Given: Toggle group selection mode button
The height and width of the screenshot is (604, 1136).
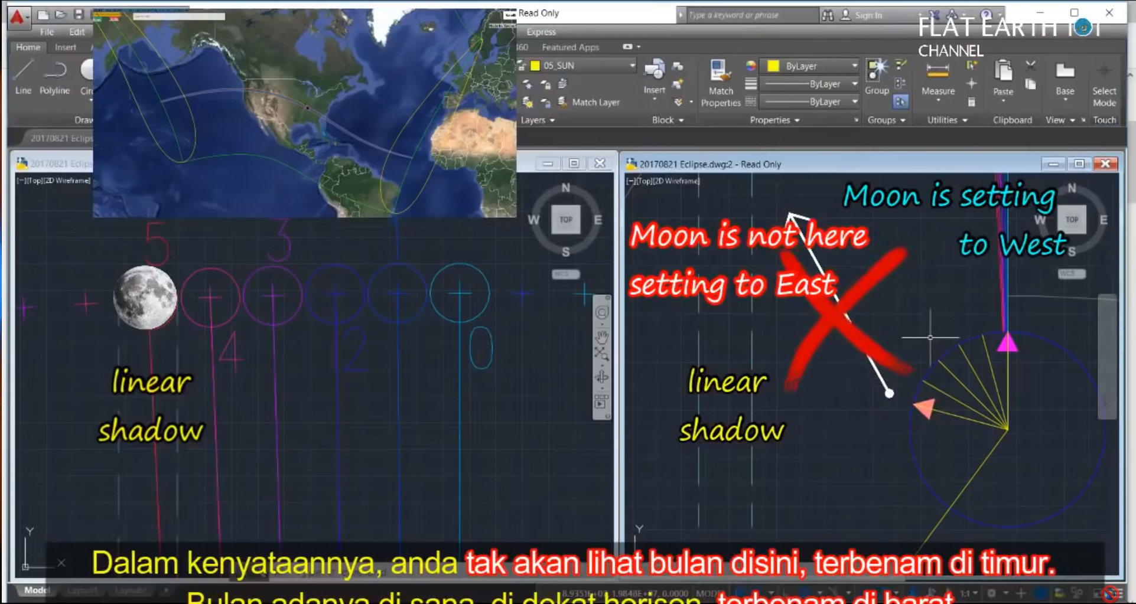Looking at the screenshot, I should point(900,102).
